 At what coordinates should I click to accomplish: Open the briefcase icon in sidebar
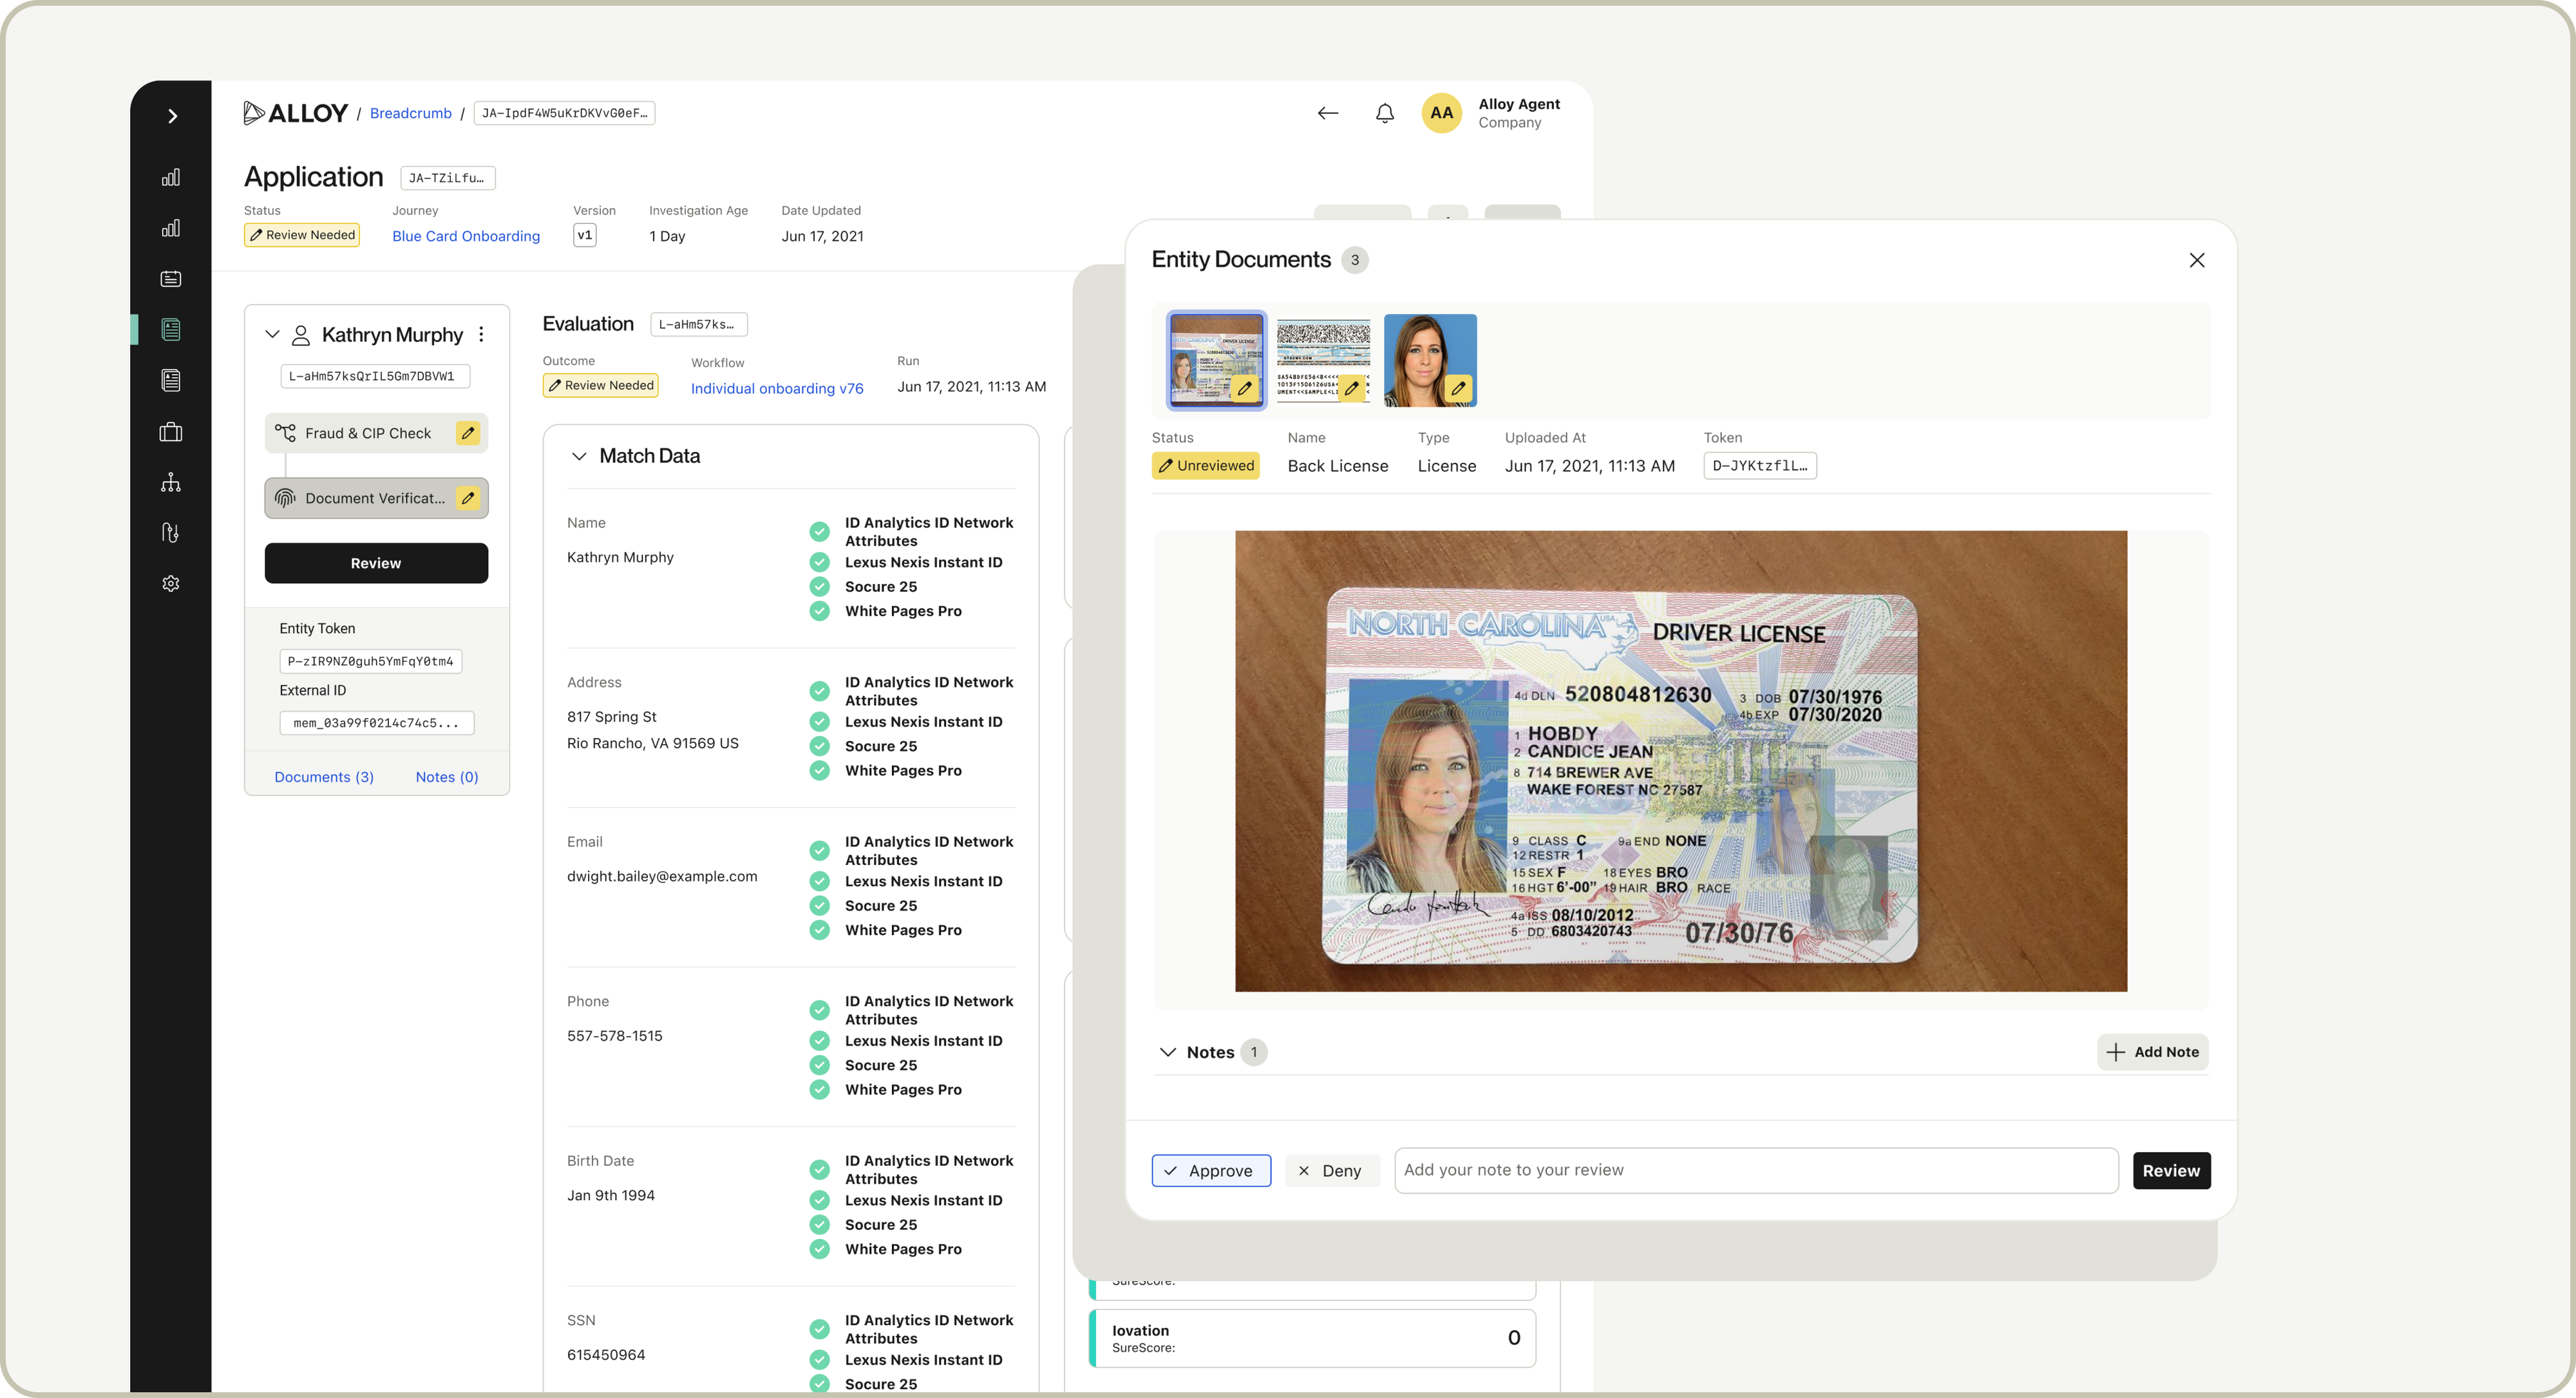(171, 432)
